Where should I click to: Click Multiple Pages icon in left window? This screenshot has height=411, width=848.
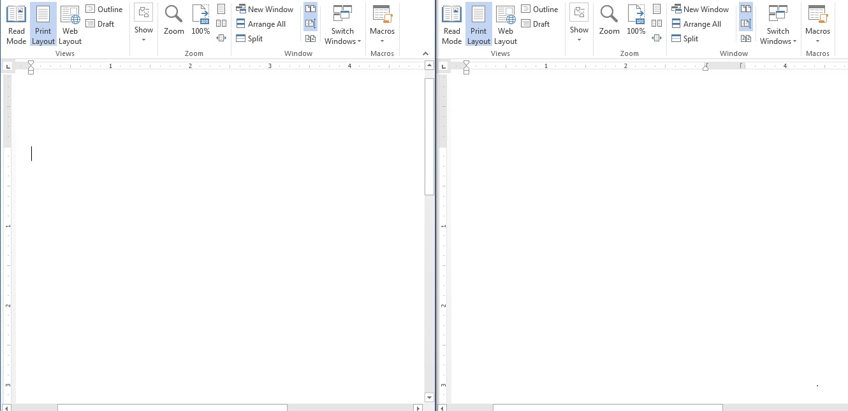tap(221, 24)
